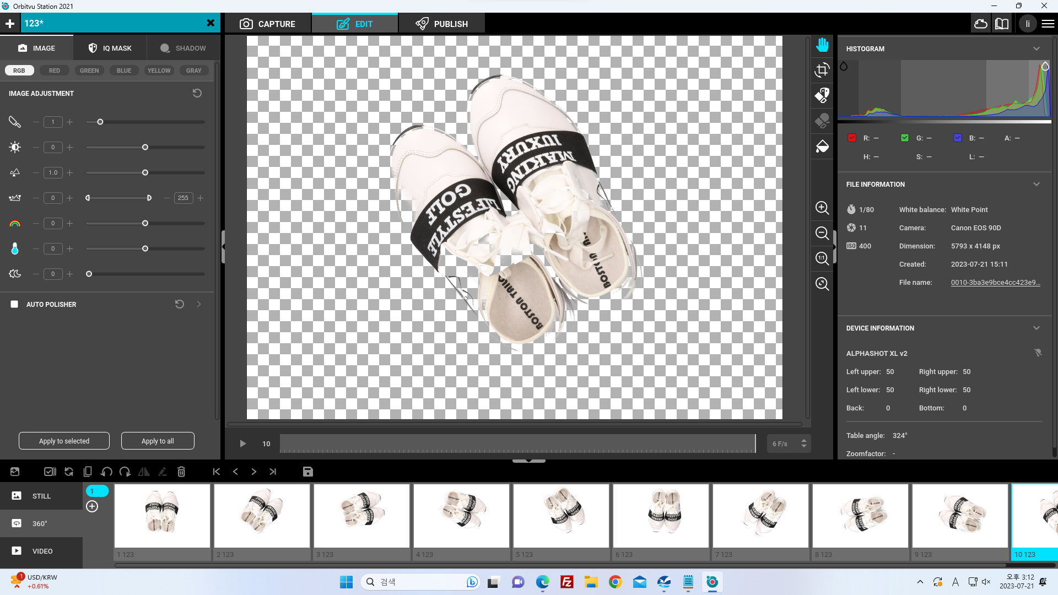Screen dimensions: 1058x595
Task: Select all frames checkmark icon
Action: 50,472
